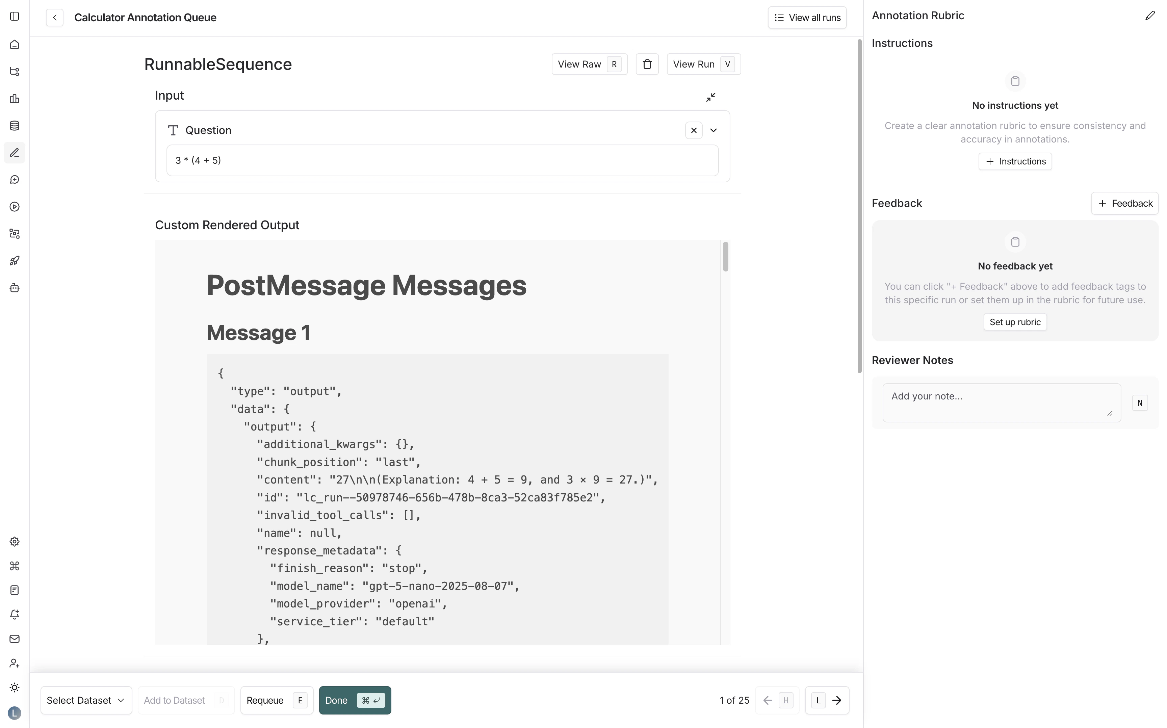Click the Done button
Viewport: 1167px width, 728px height.
pyautogui.click(x=355, y=700)
